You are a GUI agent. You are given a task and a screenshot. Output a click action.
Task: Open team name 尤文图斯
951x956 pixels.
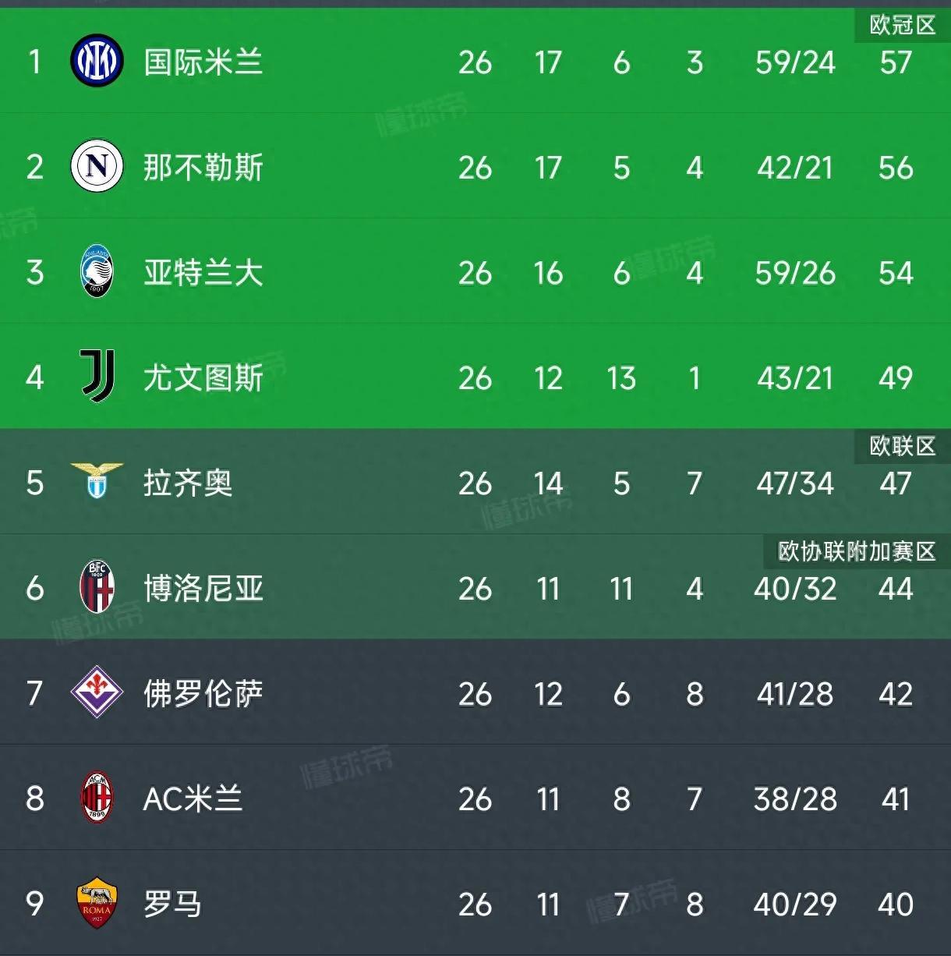point(203,378)
